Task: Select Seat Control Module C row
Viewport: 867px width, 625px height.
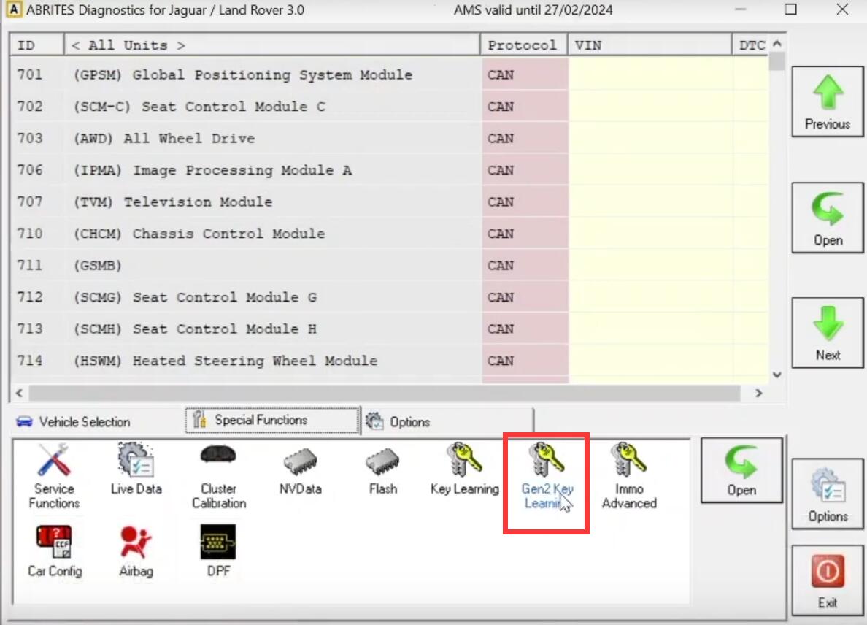Action: pos(389,106)
